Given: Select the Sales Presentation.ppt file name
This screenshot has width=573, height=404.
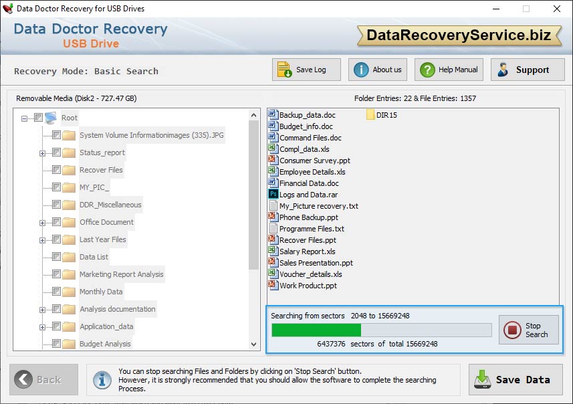Looking at the screenshot, I should click(316, 263).
